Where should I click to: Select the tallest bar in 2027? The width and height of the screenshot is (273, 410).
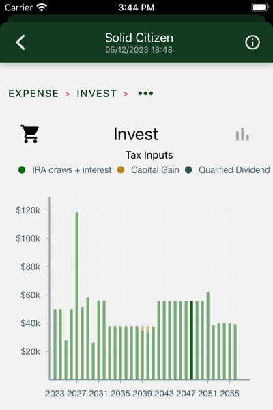click(77, 295)
